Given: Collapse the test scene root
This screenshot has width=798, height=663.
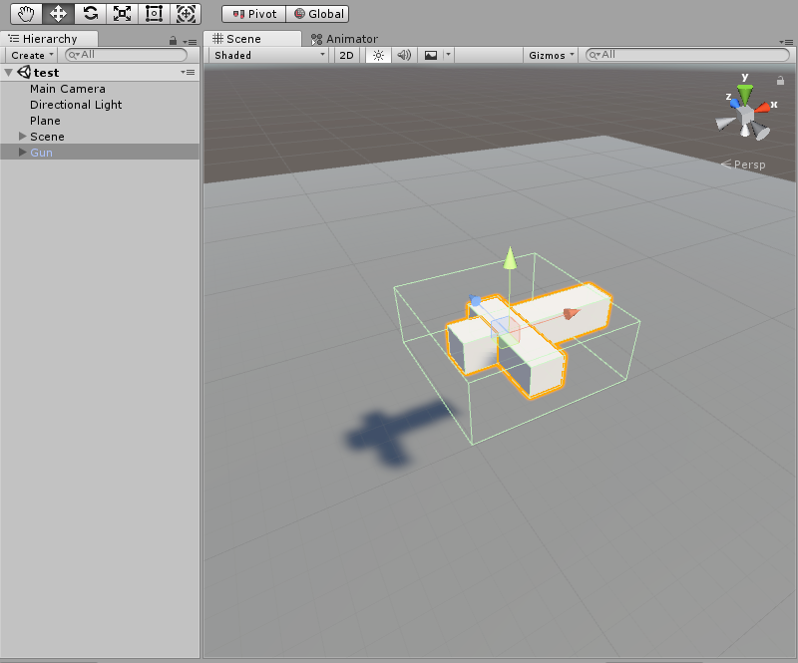Looking at the screenshot, I should pyautogui.click(x=8, y=73).
